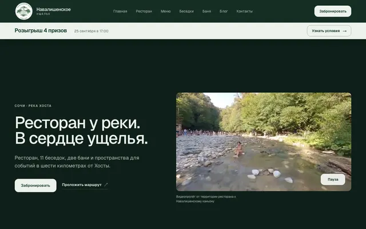Open the Баня section

[206, 11]
